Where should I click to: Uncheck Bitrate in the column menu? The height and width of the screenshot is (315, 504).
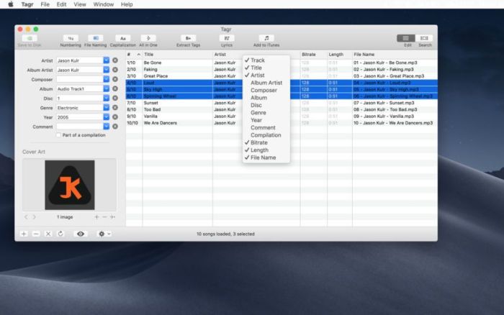259,142
